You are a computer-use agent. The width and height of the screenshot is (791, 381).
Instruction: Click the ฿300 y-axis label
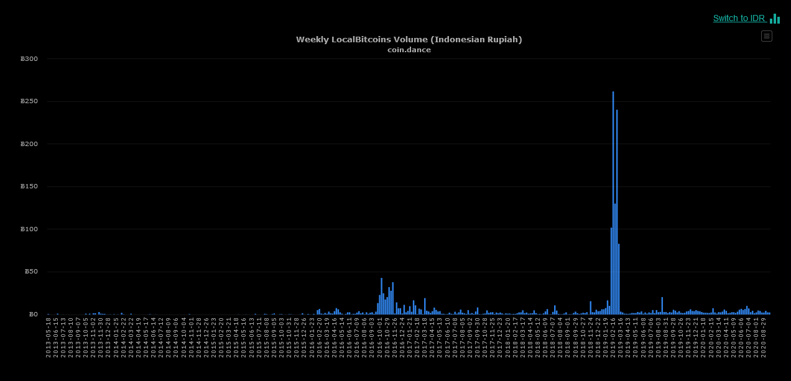[29, 59]
